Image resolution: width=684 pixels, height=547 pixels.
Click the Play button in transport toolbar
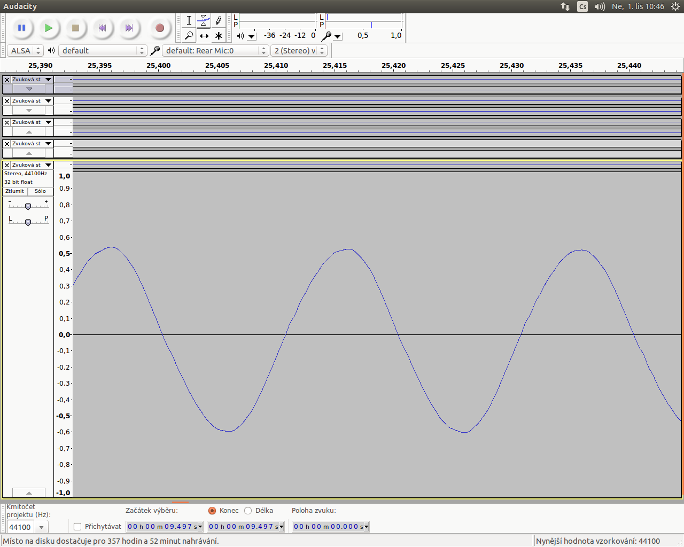tap(49, 28)
